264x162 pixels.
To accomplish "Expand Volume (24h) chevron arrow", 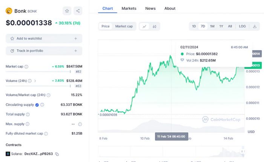I will pyautogui.click(x=35, y=81).
